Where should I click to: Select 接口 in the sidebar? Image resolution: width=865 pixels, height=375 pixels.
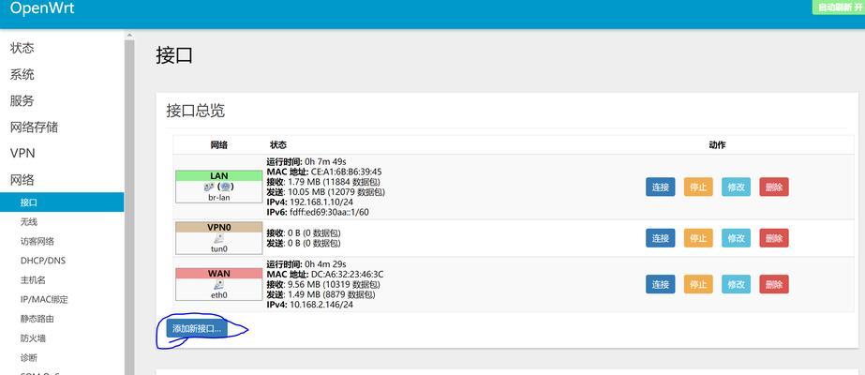coord(62,202)
